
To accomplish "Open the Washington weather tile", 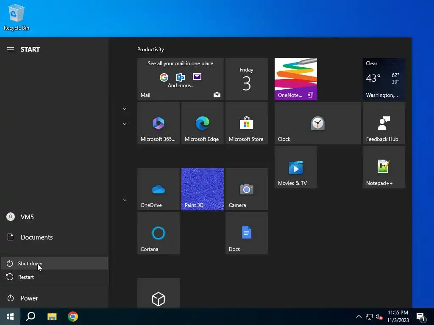I will click(x=384, y=79).
